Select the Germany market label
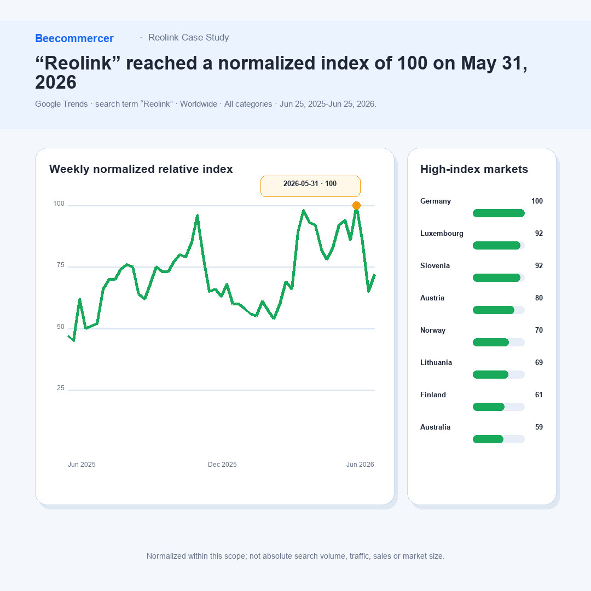 pos(436,201)
